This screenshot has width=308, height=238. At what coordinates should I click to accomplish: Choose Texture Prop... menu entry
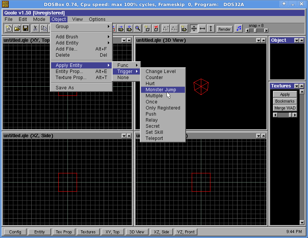pos(81,78)
